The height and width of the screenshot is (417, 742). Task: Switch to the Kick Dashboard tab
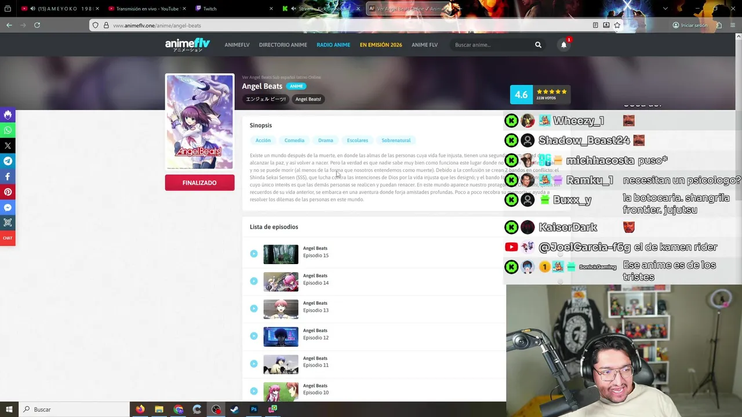(321, 9)
